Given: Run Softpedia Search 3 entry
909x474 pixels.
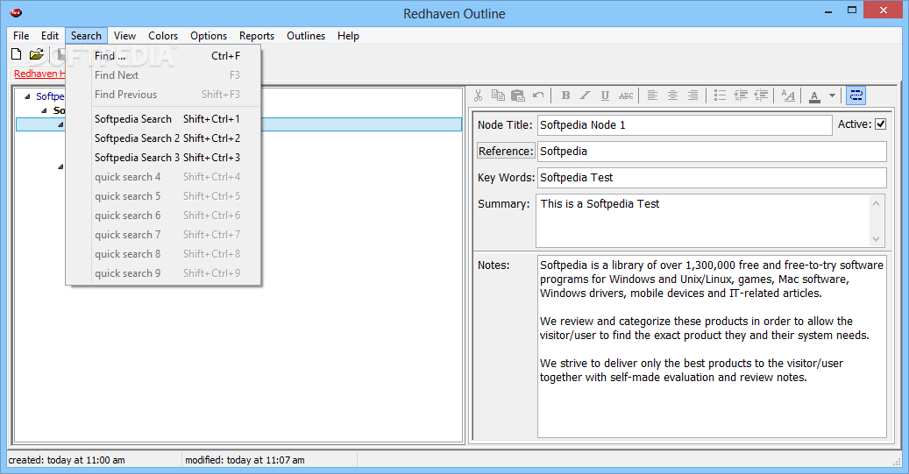Looking at the screenshot, I should pos(164,158).
